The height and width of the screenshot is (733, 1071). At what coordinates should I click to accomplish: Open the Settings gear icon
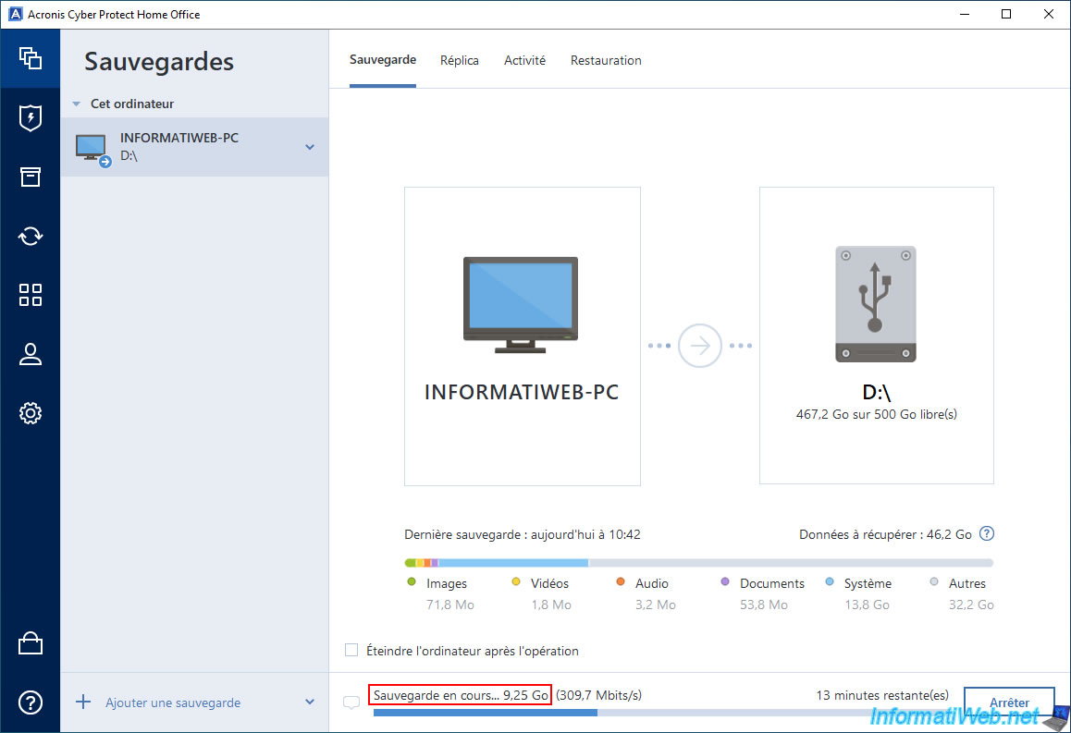(x=30, y=413)
